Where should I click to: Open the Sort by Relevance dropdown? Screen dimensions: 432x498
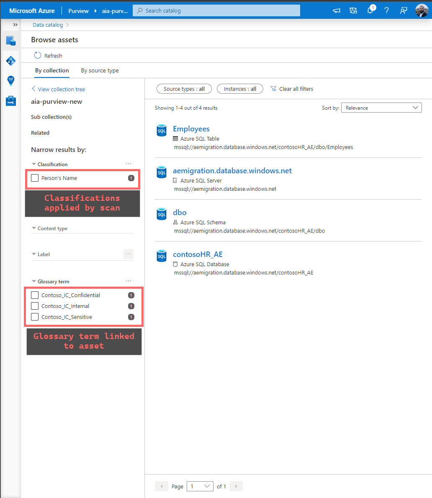(381, 108)
